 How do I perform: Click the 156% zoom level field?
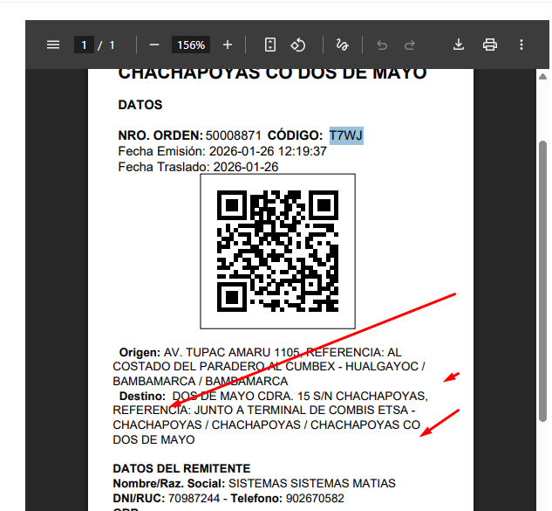(190, 45)
